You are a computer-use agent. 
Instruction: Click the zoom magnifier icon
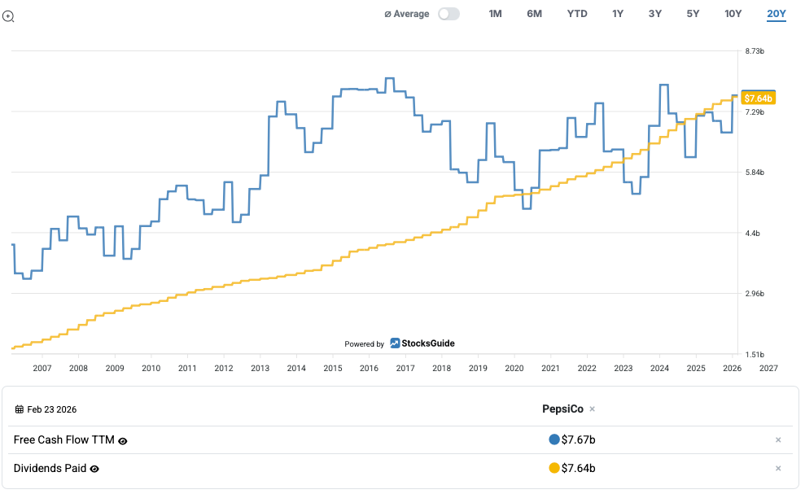pyautogui.click(x=8, y=15)
